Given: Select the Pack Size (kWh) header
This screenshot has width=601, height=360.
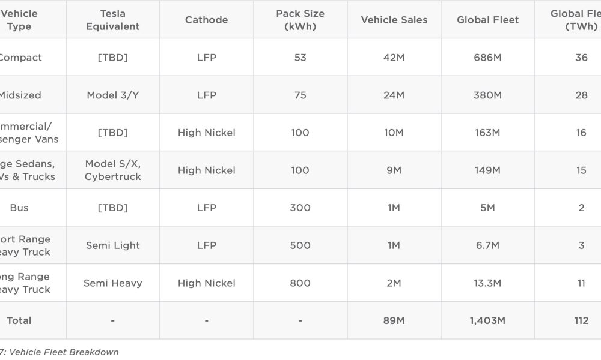Looking at the screenshot, I should coord(300,20).
